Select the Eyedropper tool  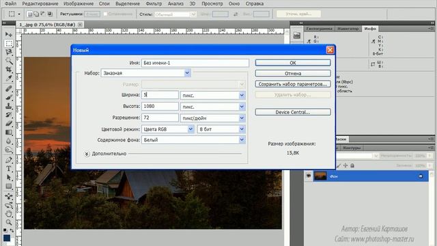point(9,78)
